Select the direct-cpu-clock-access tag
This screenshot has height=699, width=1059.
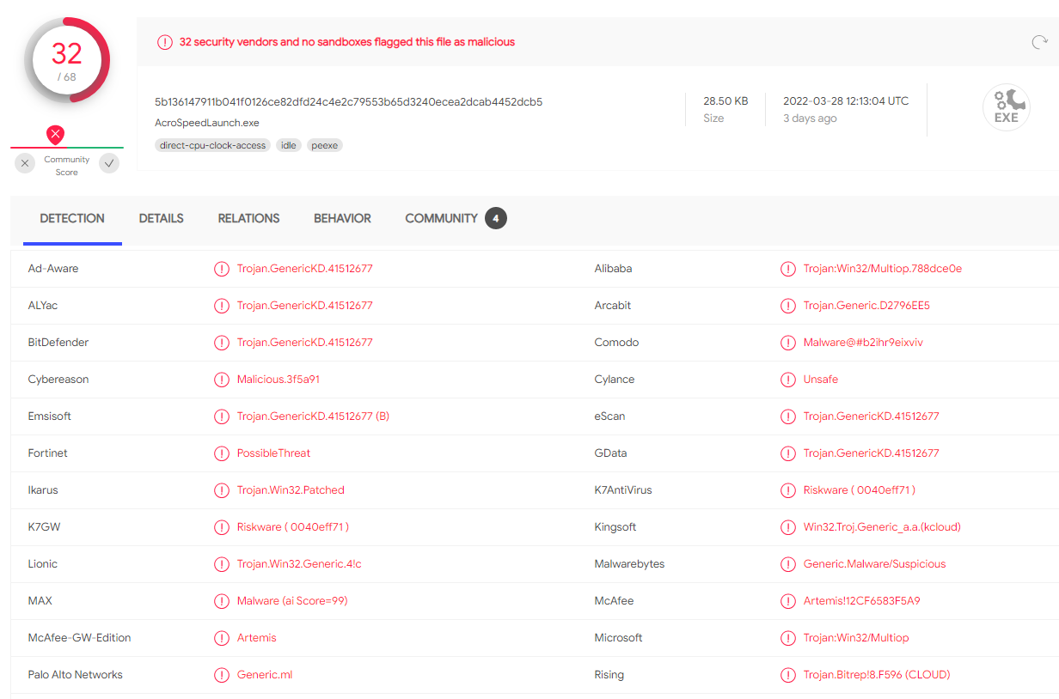213,145
